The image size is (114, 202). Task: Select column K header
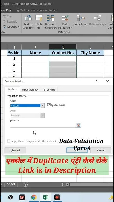coord(63,47)
